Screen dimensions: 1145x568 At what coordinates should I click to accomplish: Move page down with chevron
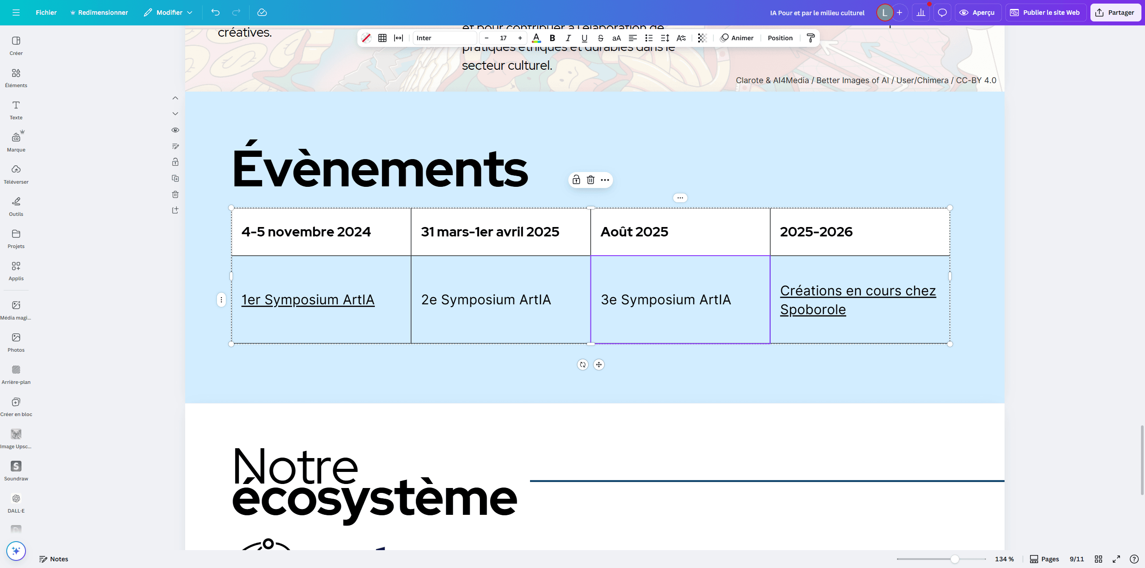point(175,114)
